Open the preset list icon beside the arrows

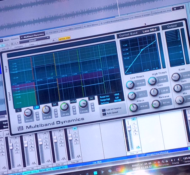(x=12, y=44)
